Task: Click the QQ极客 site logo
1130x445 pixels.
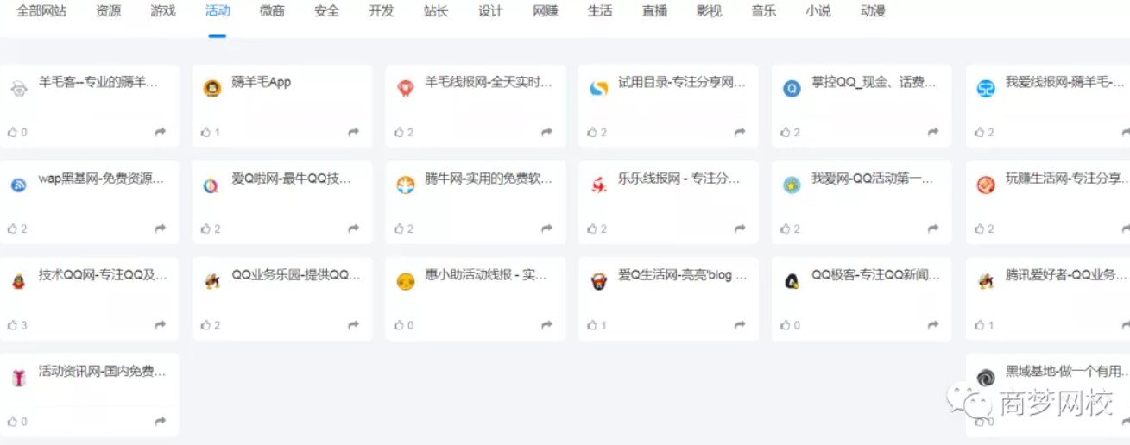Action: click(792, 281)
